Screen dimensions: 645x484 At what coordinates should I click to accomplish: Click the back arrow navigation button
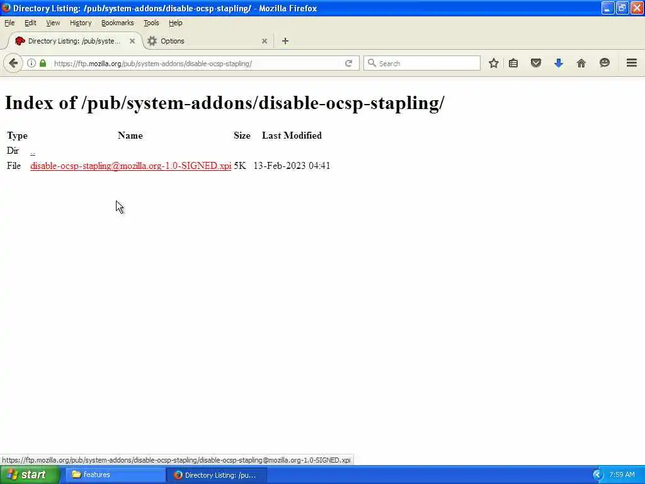[13, 64]
